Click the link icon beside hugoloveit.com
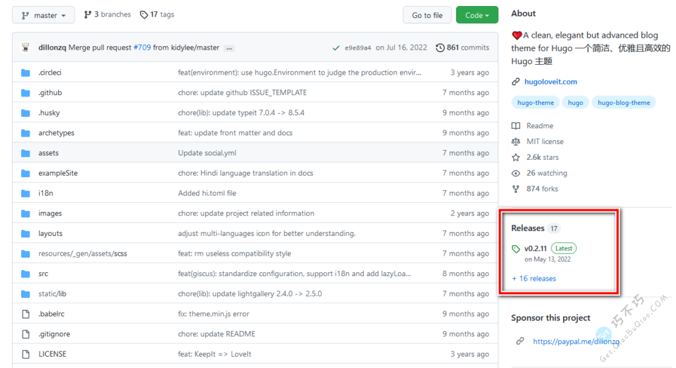Image resolution: width=676 pixels, height=368 pixels. (516, 82)
